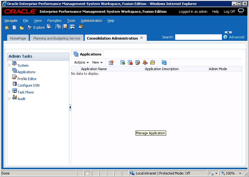249x177 pixels.
Task: Click the application icon with green arrow
Action: coord(122,62)
